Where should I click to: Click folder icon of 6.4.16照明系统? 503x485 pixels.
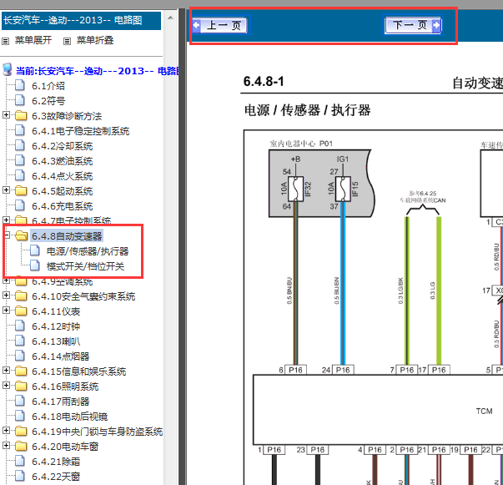tap(21, 386)
